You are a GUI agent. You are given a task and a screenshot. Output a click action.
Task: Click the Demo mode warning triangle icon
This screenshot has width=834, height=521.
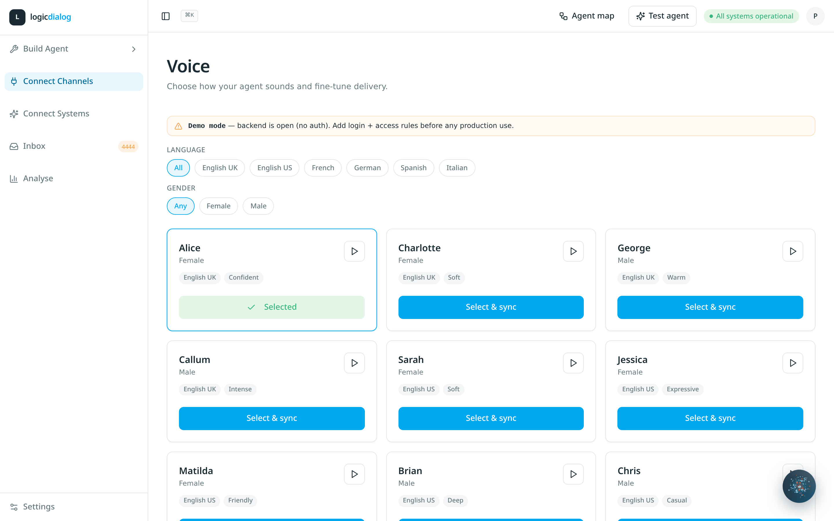coord(178,126)
